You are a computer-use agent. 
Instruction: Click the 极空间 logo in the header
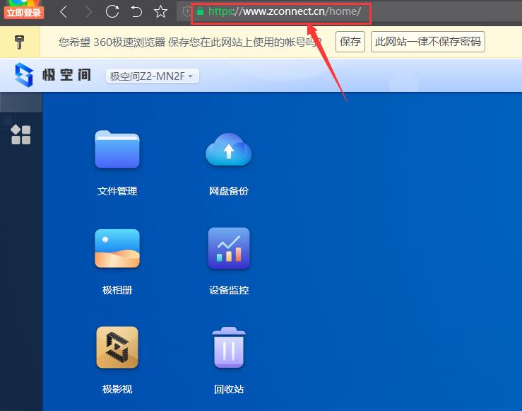[x=24, y=75]
